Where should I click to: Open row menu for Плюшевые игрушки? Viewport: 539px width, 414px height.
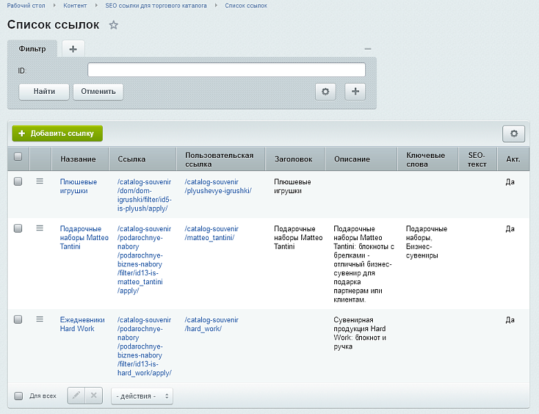point(40,181)
